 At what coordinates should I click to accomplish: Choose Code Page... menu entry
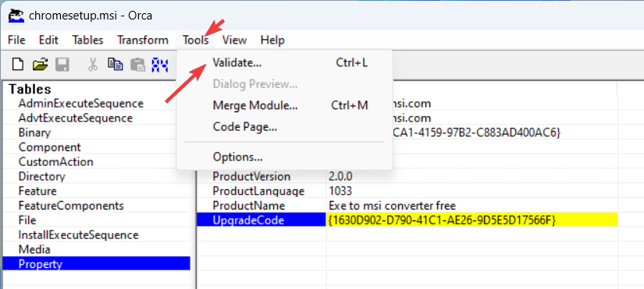(284, 127)
